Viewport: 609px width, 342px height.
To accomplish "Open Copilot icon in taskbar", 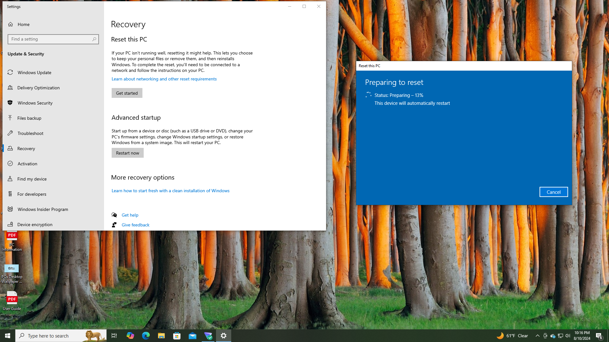I will point(130,336).
